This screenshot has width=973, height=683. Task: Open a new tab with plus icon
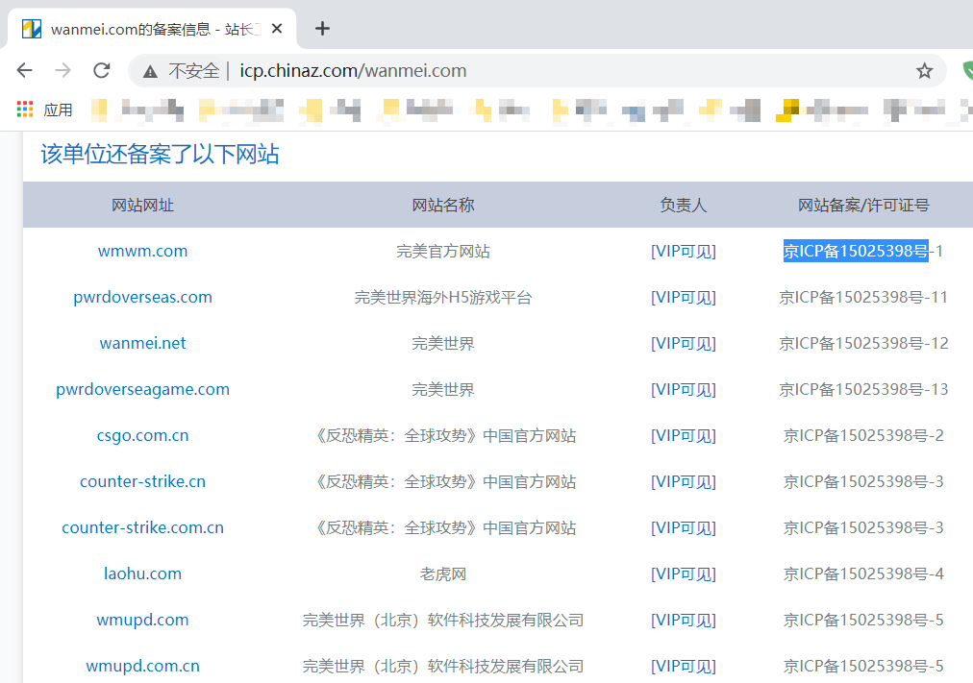tap(322, 29)
